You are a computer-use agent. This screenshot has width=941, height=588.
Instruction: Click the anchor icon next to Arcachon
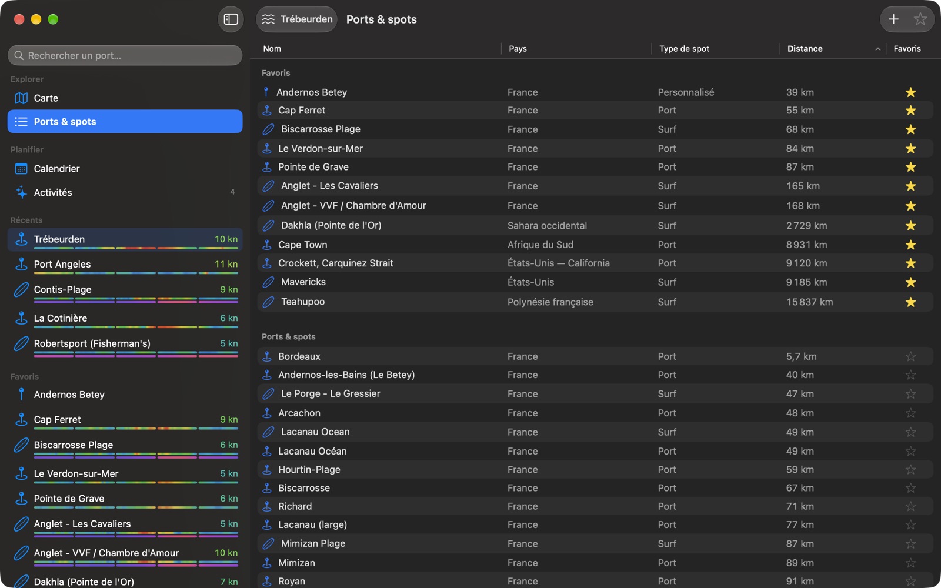pos(267,413)
